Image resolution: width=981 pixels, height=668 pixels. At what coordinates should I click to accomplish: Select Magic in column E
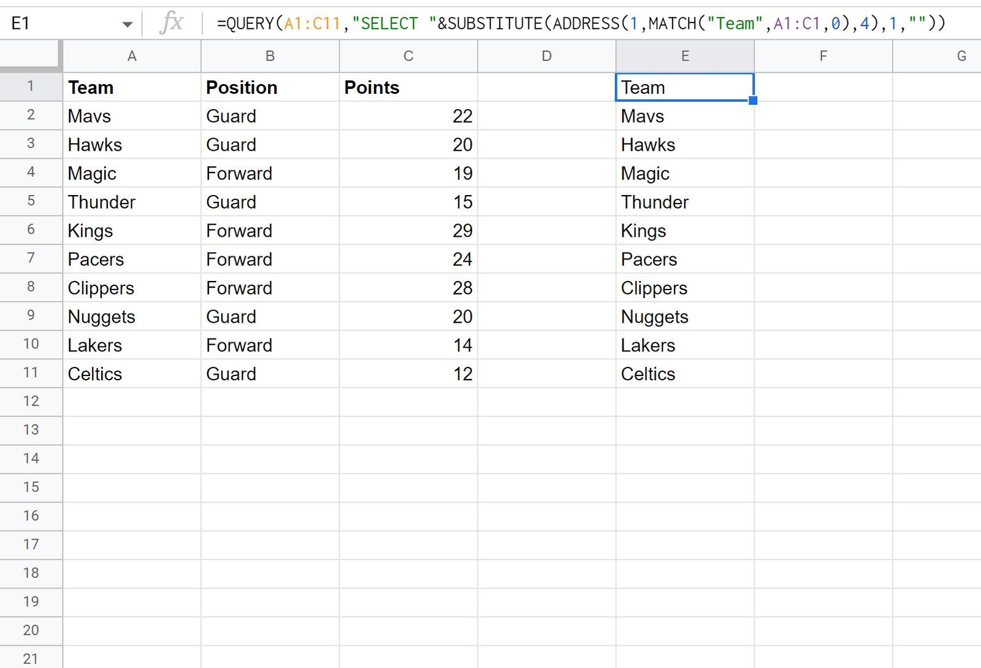[x=685, y=173]
